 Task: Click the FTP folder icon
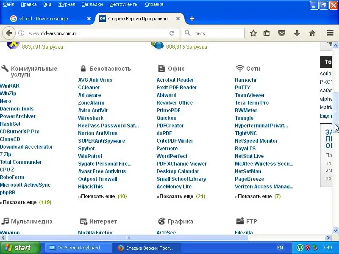point(240,221)
